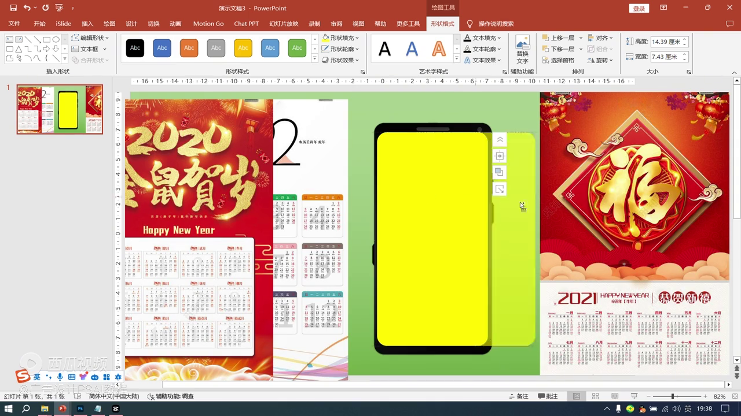
Task: Expand the WordArt styles gallery
Action: click(456, 58)
